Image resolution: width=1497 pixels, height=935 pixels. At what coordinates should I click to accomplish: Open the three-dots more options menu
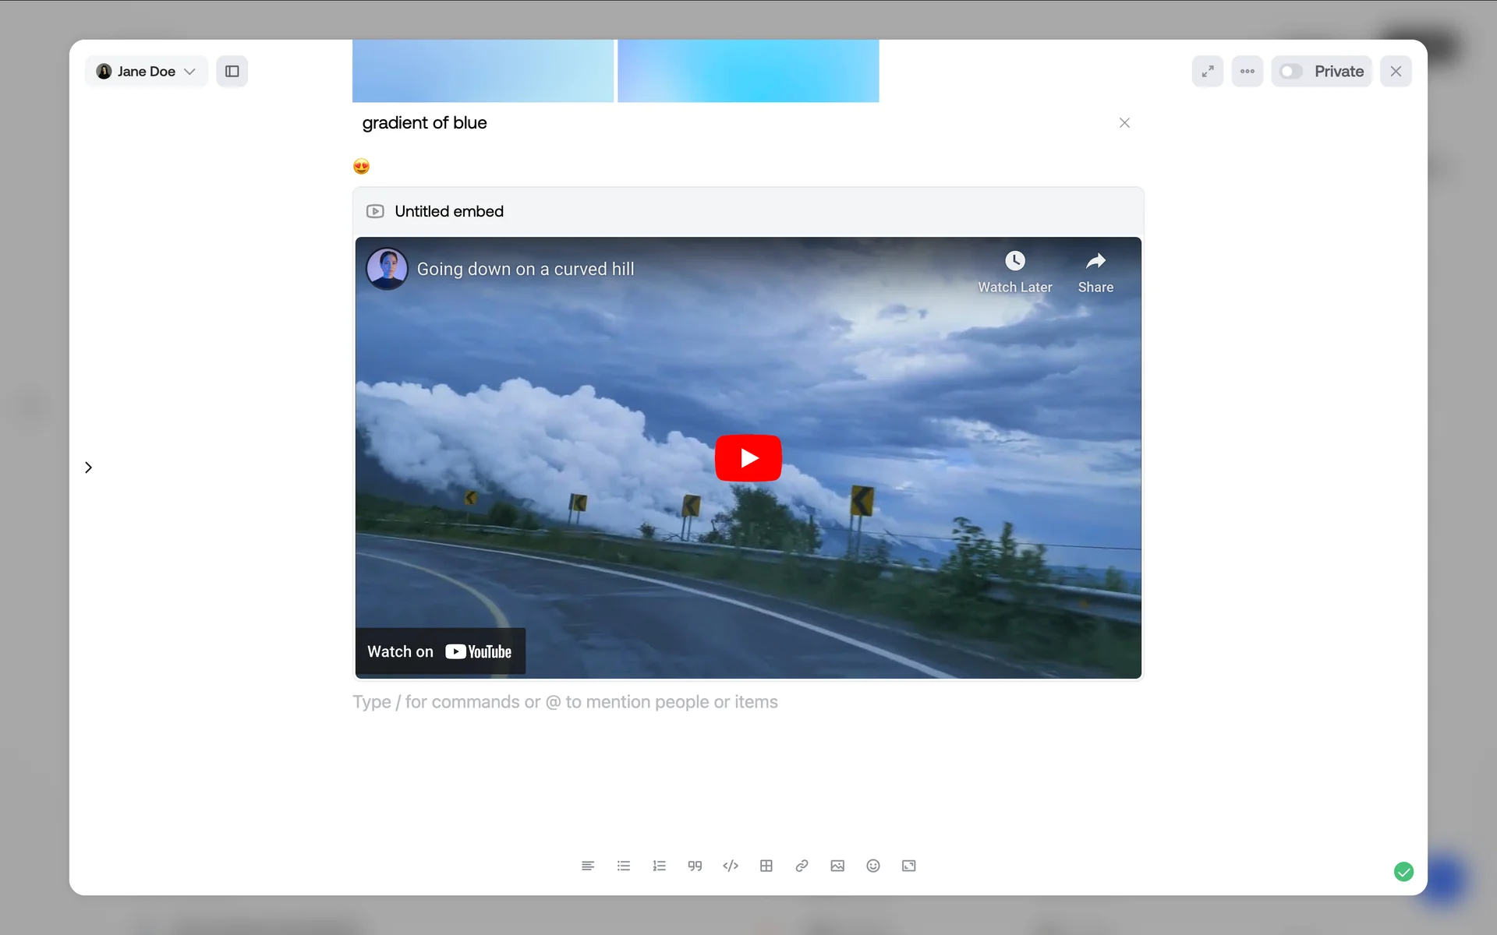(x=1247, y=71)
